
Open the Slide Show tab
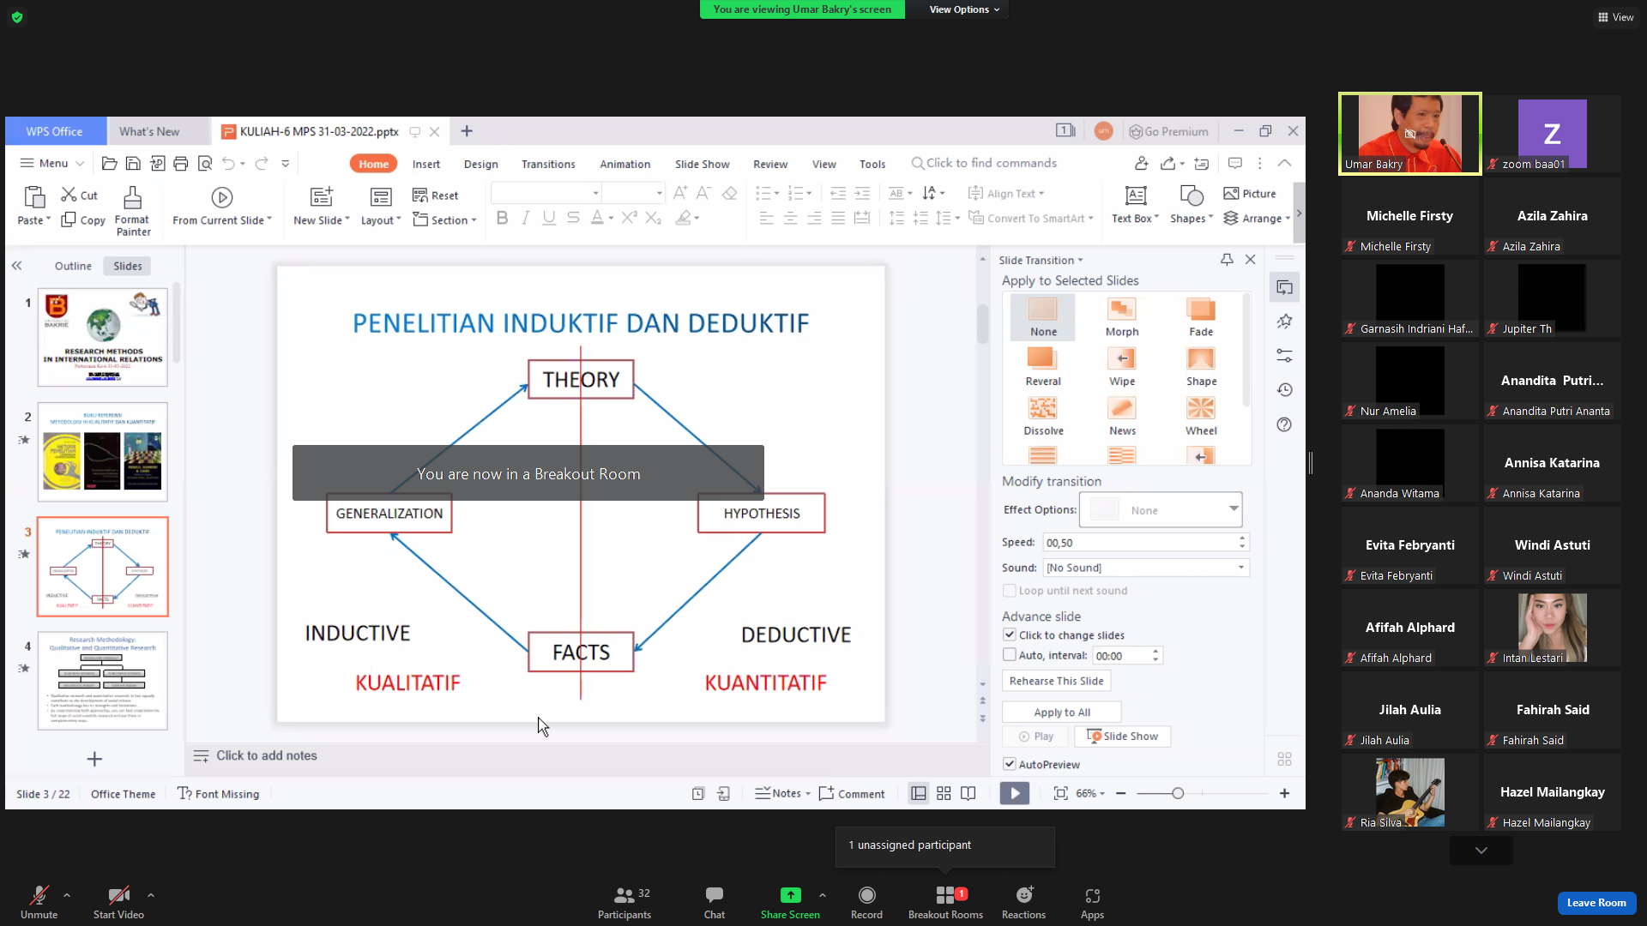[702, 165]
